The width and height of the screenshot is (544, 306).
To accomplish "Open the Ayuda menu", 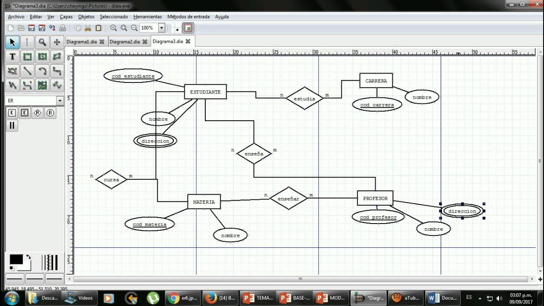I will (222, 17).
